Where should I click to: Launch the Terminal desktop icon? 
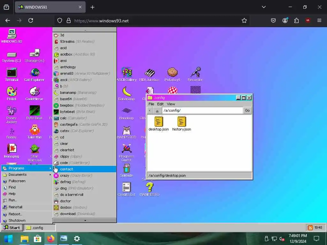pyautogui.click(x=12, y=74)
